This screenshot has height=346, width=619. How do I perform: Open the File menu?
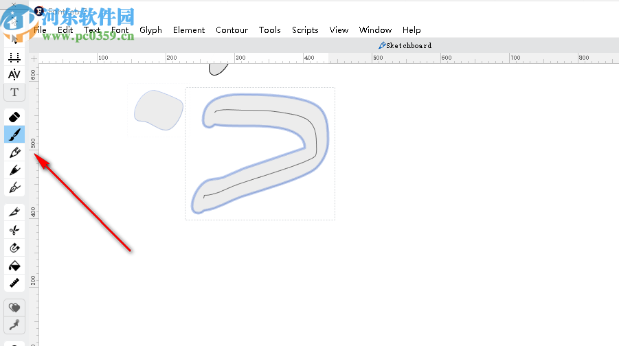(41, 30)
